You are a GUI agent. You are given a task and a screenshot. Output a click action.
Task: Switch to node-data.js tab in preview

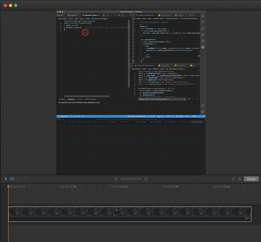pyautogui.click(x=165, y=15)
